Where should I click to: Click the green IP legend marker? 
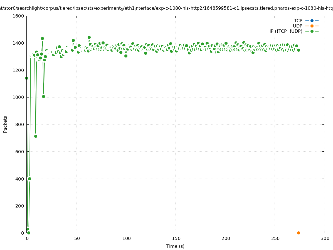click(312, 31)
